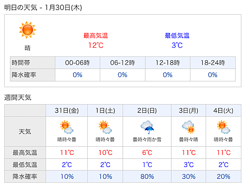This screenshot has width=246, height=187.
Task: Click the 2日(日) column header
Action: 147,111
